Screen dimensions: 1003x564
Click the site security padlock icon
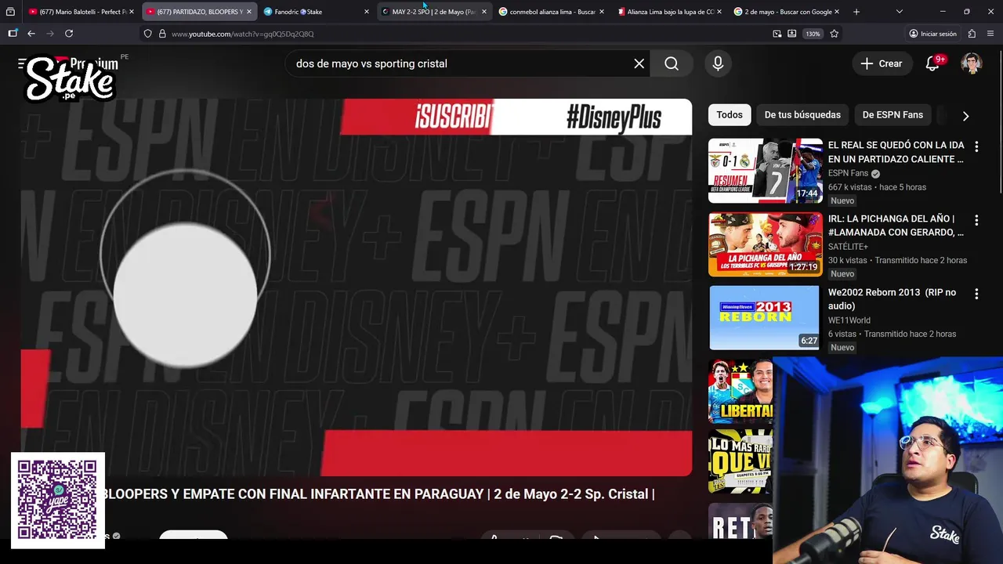point(162,34)
